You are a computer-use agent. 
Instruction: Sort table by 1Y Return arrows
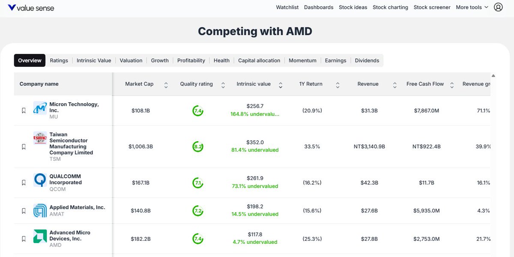(x=338, y=84)
